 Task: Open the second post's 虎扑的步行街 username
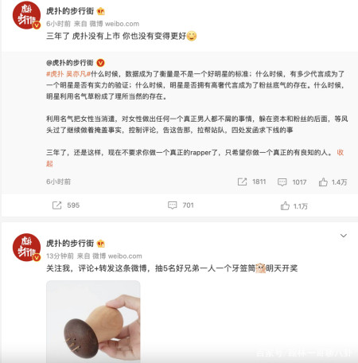click(x=70, y=244)
